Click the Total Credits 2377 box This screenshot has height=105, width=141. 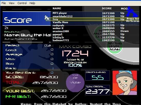98,90
